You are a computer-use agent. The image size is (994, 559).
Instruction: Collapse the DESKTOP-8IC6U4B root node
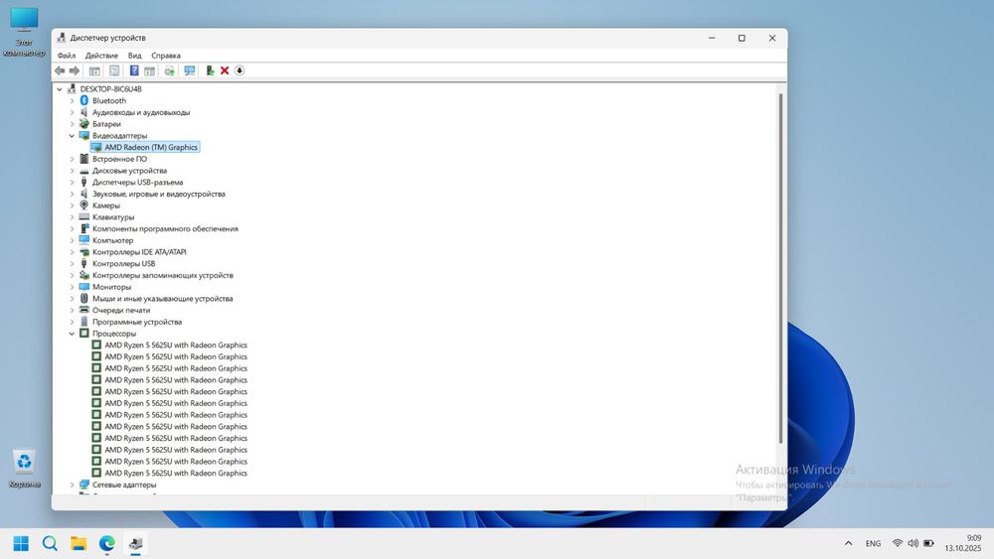click(60, 89)
